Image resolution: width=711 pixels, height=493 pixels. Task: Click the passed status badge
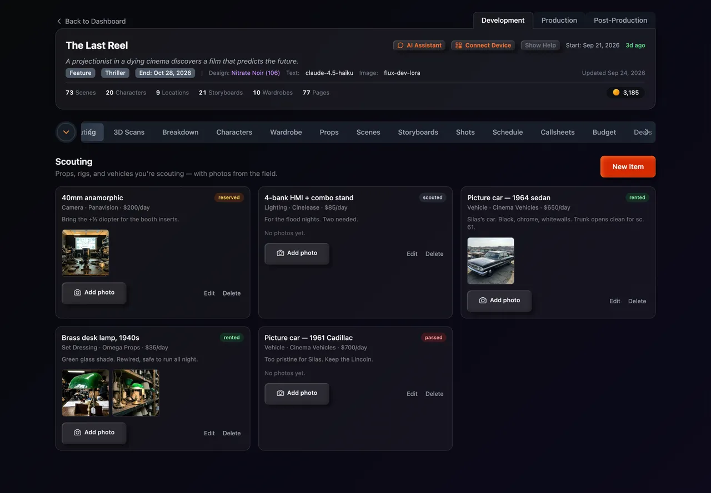click(x=433, y=338)
